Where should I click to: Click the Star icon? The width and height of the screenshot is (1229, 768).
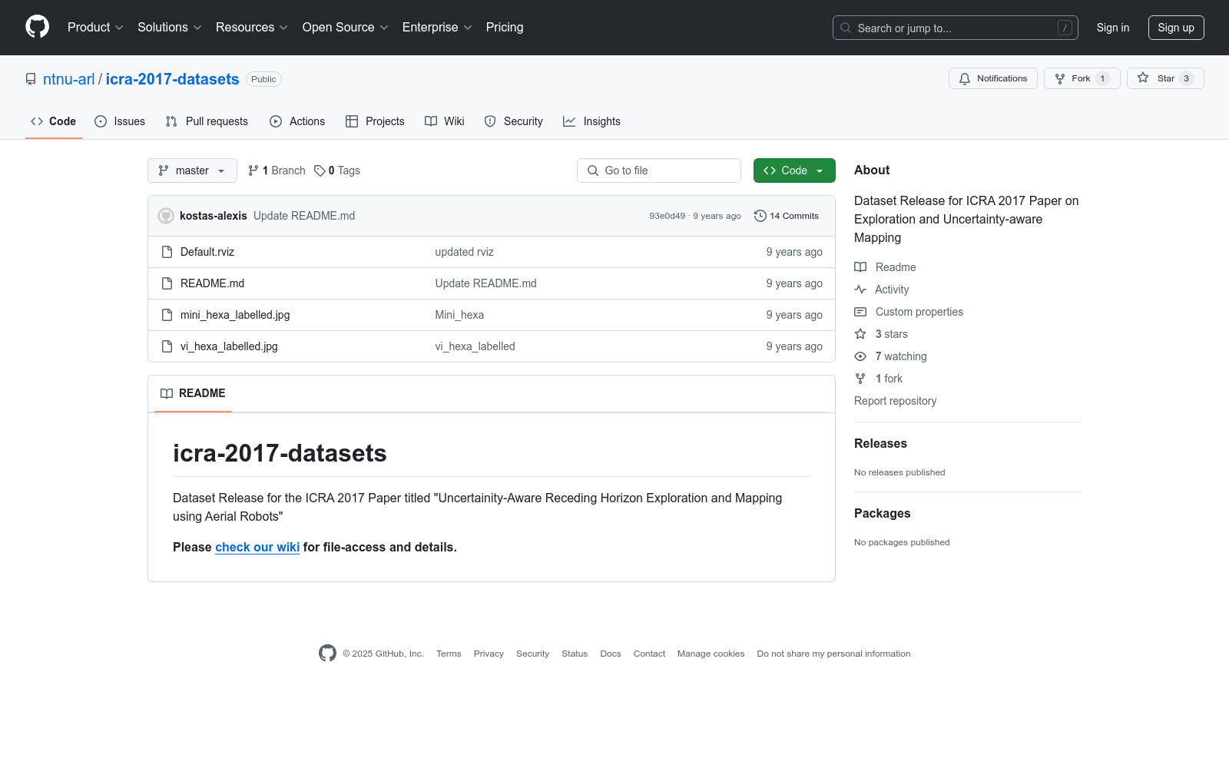(1143, 78)
